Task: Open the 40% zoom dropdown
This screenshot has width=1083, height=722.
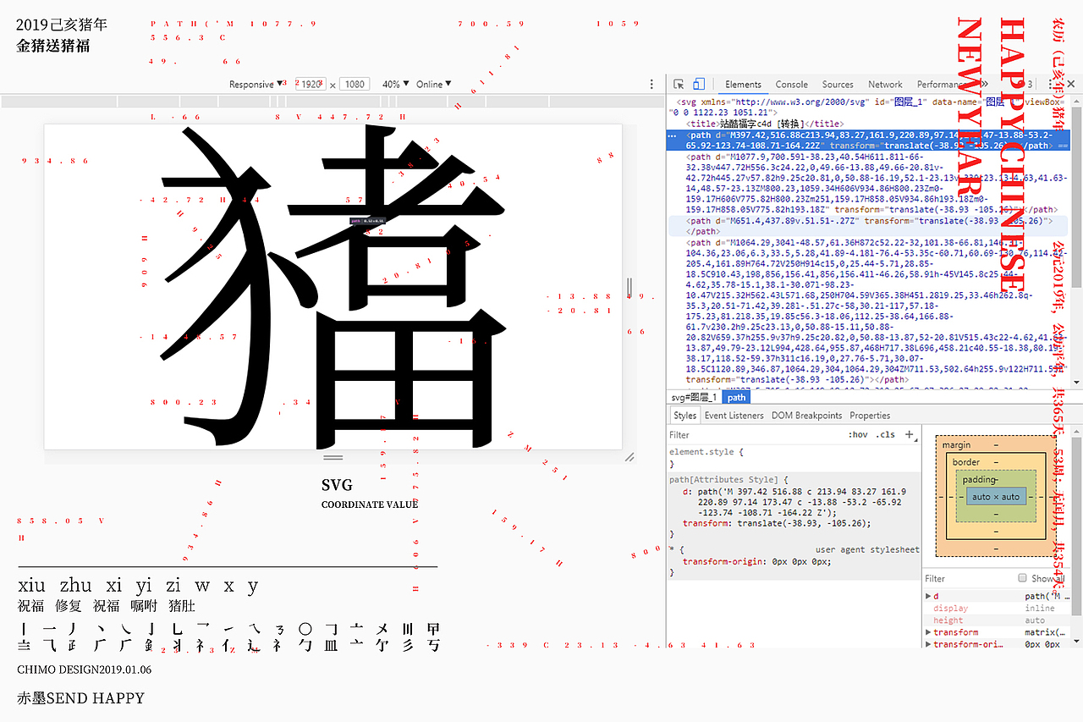Action: click(x=396, y=85)
